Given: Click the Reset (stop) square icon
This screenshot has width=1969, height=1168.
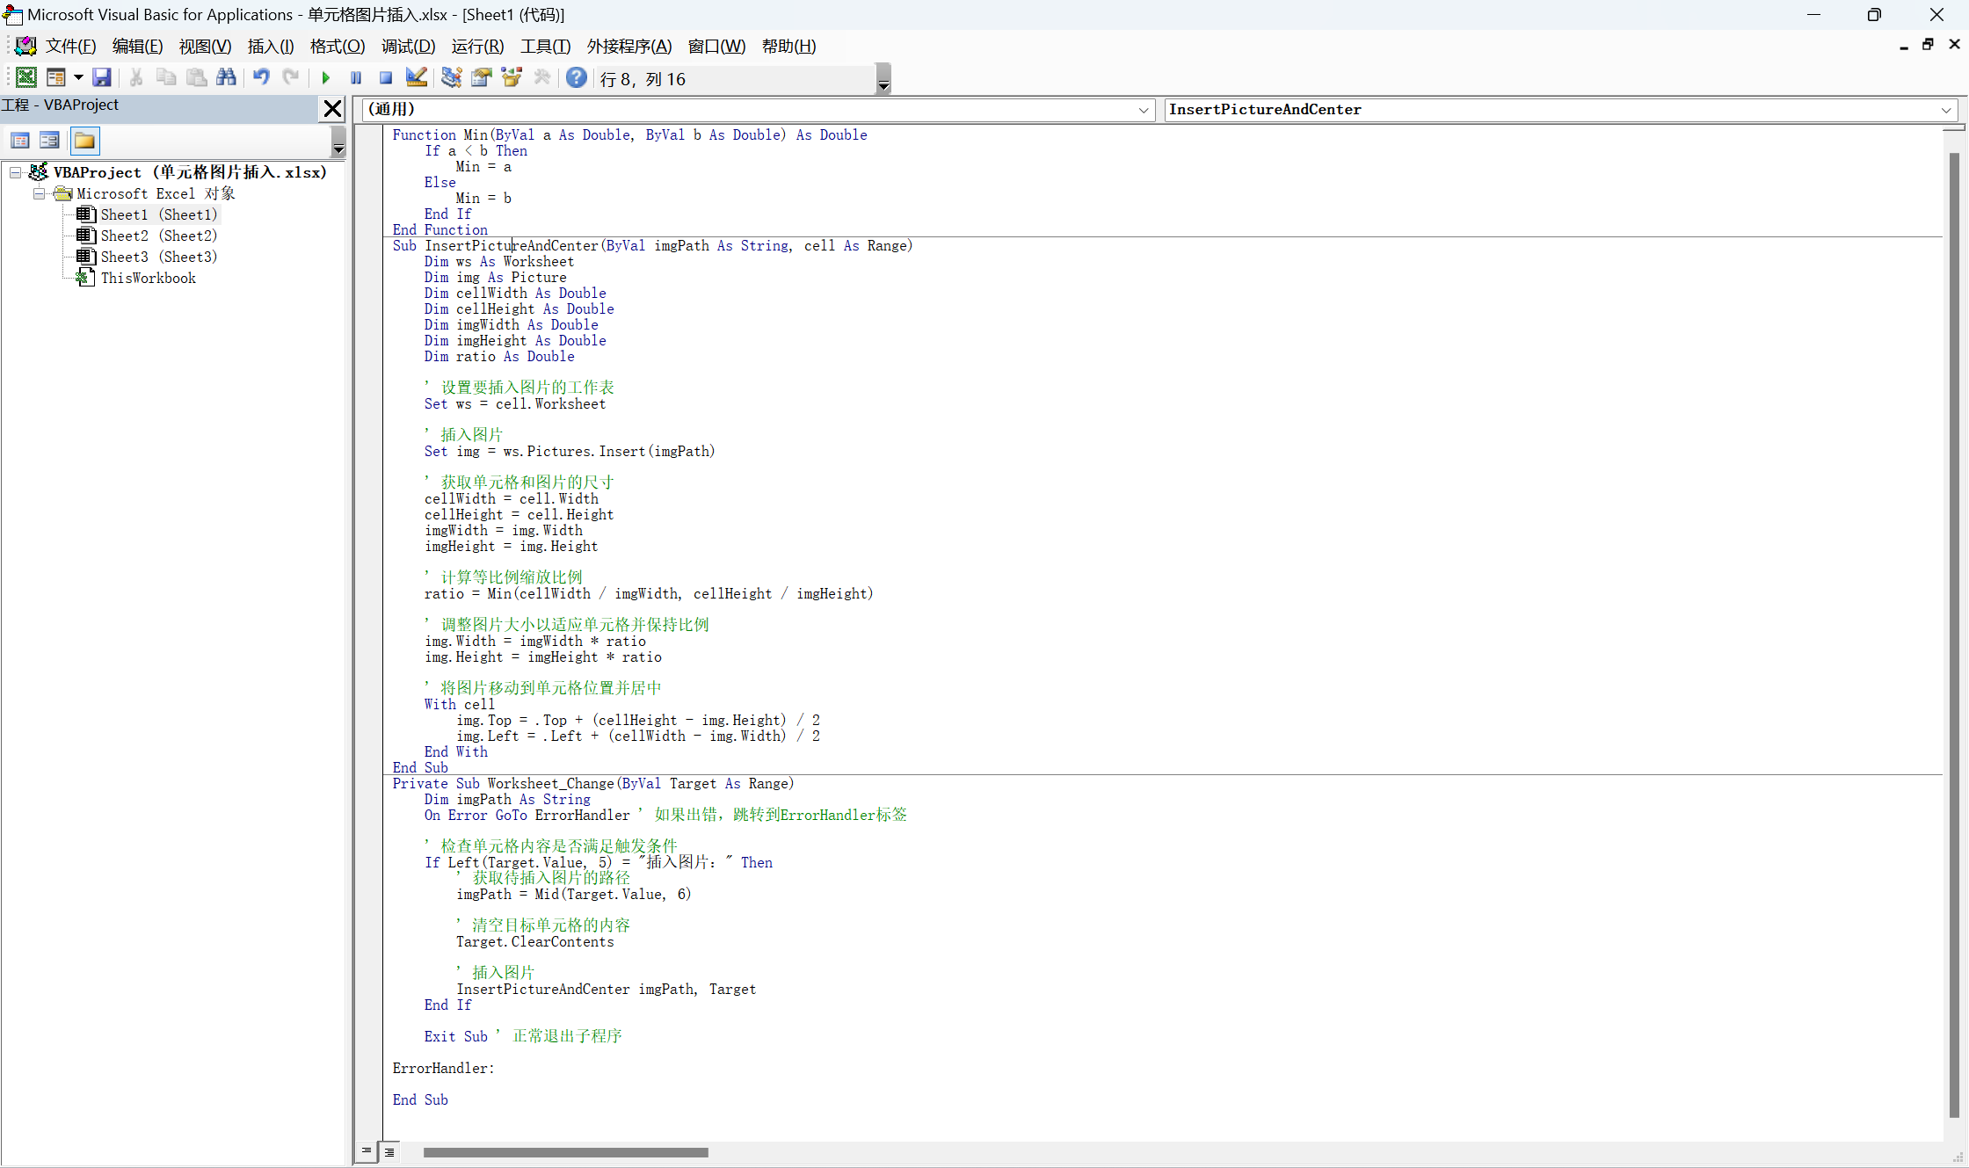Looking at the screenshot, I should click(386, 78).
